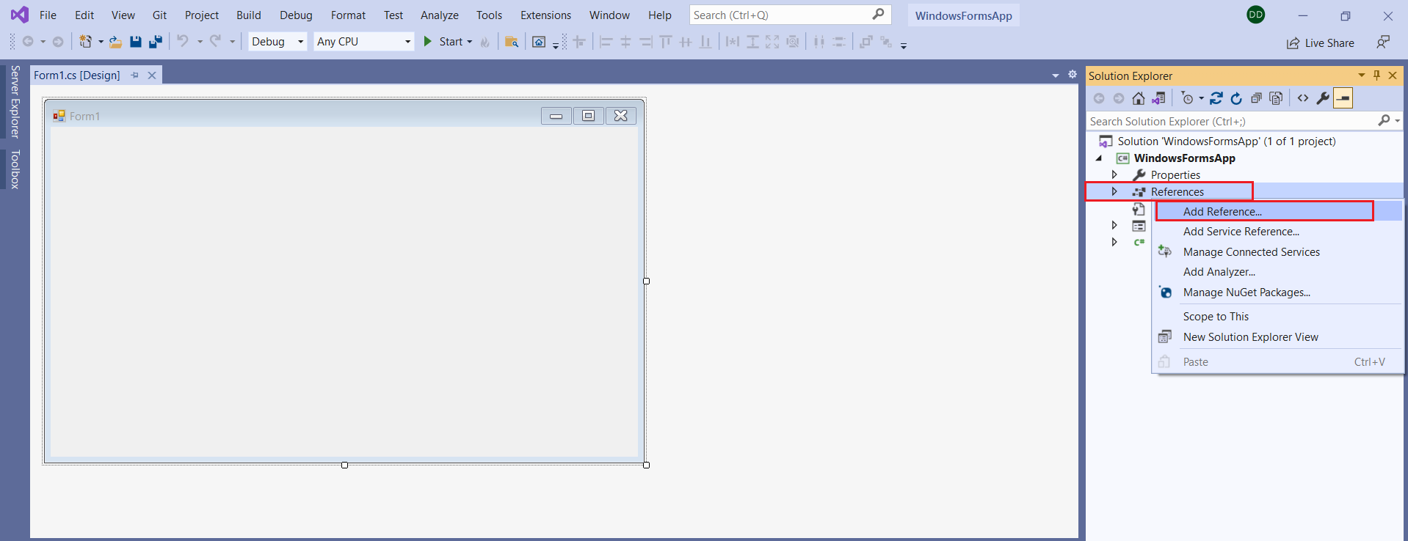
Task: Click the Search Solution Explorer field
Action: (x=1231, y=121)
